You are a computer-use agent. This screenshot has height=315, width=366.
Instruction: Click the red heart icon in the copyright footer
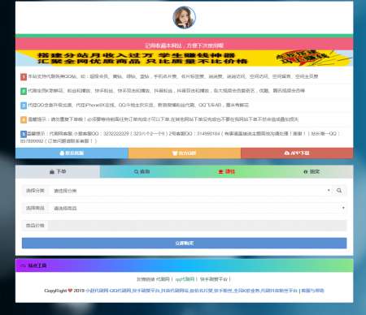coord(70,291)
